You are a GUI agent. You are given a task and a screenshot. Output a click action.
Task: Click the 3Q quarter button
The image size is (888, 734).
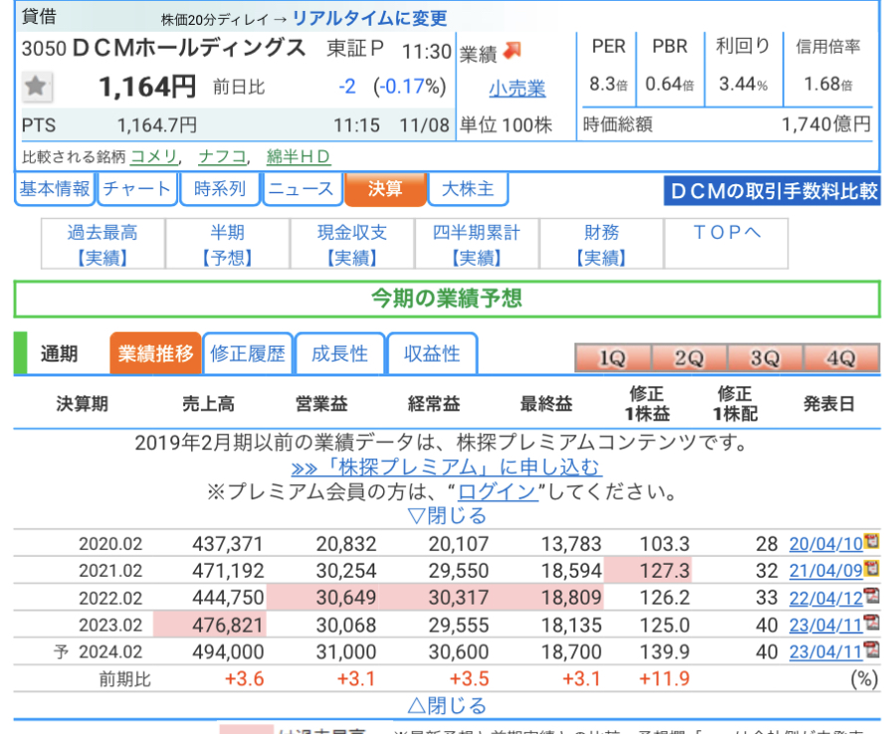(765, 358)
